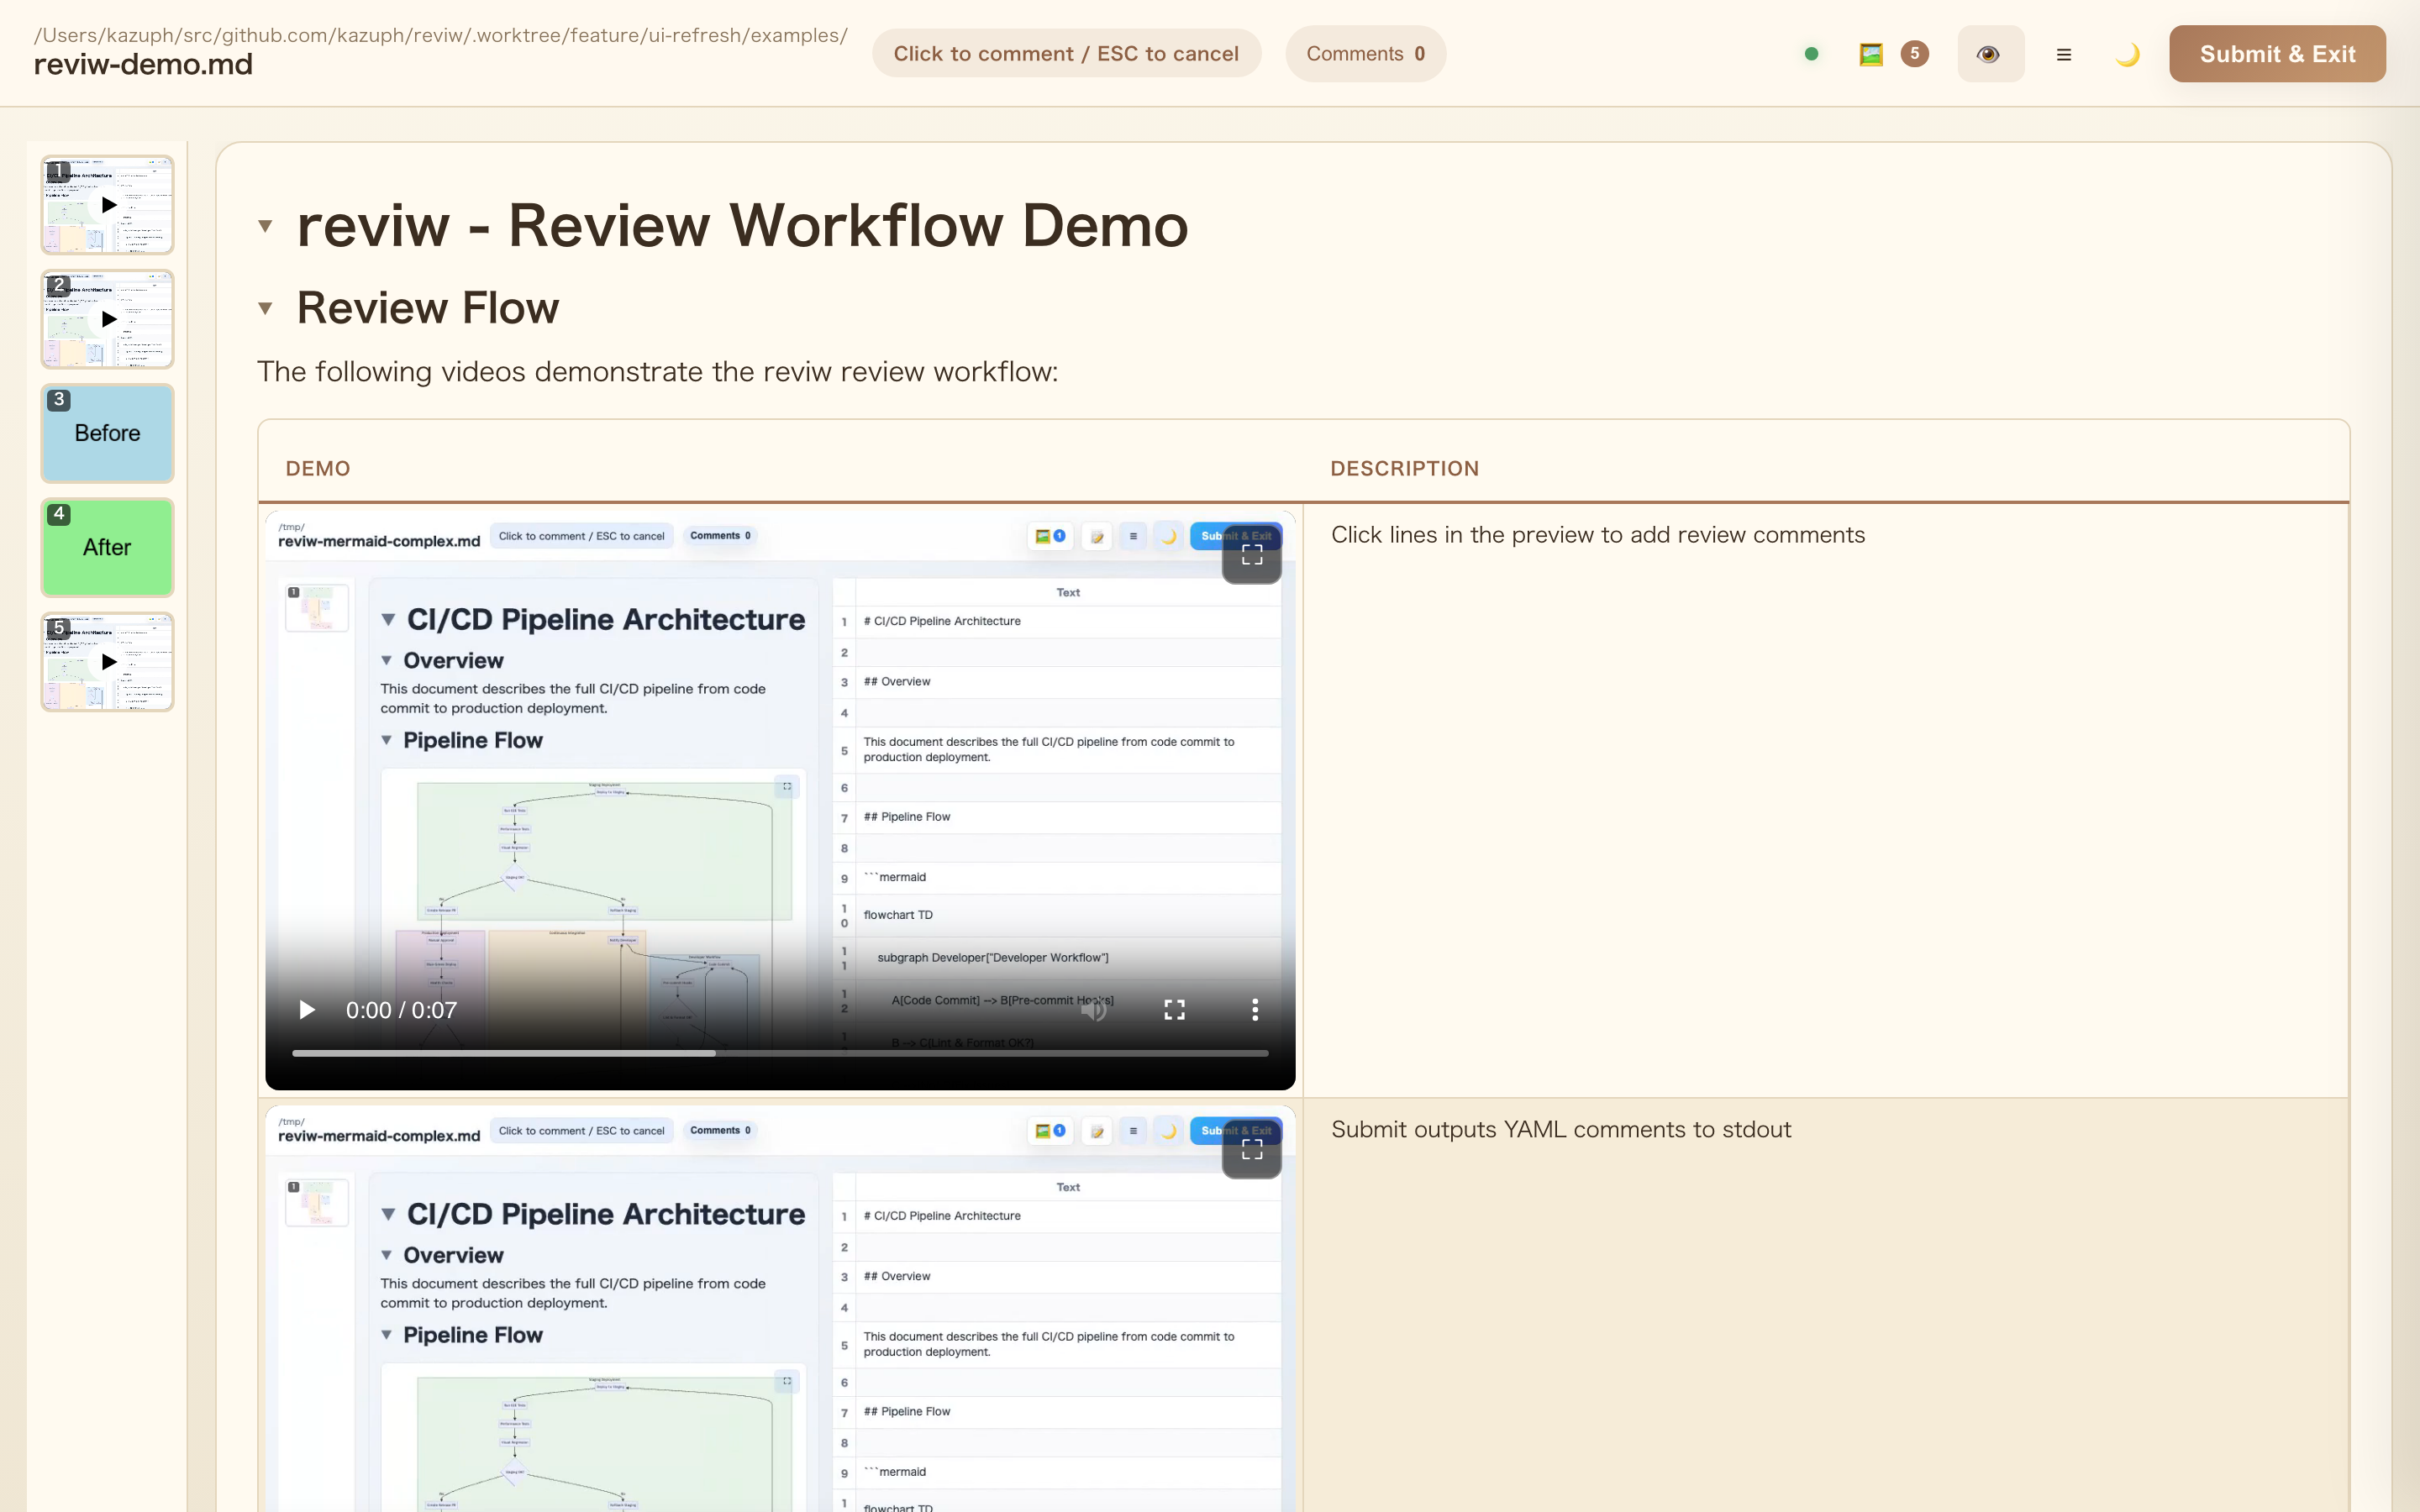Image resolution: width=2420 pixels, height=1512 pixels.
Task: Select sidebar thumbnail number 5
Action: (107, 662)
